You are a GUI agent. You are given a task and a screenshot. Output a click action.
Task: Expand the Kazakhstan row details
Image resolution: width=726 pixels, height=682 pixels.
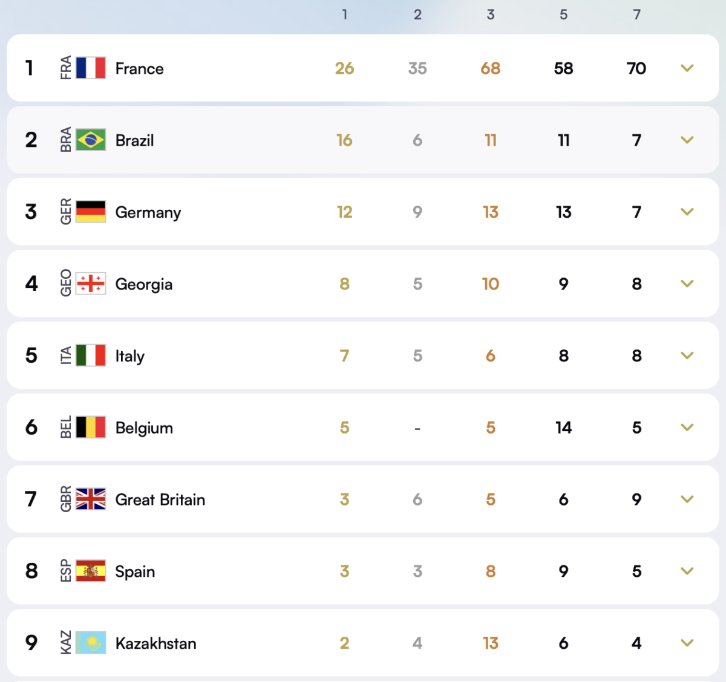tap(687, 643)
